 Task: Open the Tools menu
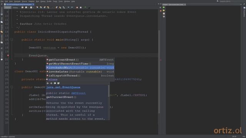61,2
